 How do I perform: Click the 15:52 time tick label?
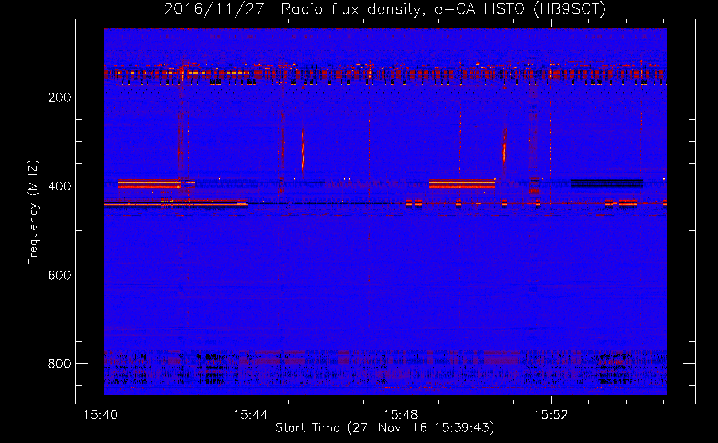[x=551, y=415]
